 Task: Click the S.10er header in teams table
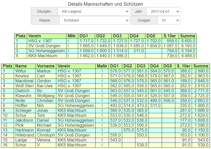click(170, 36)
